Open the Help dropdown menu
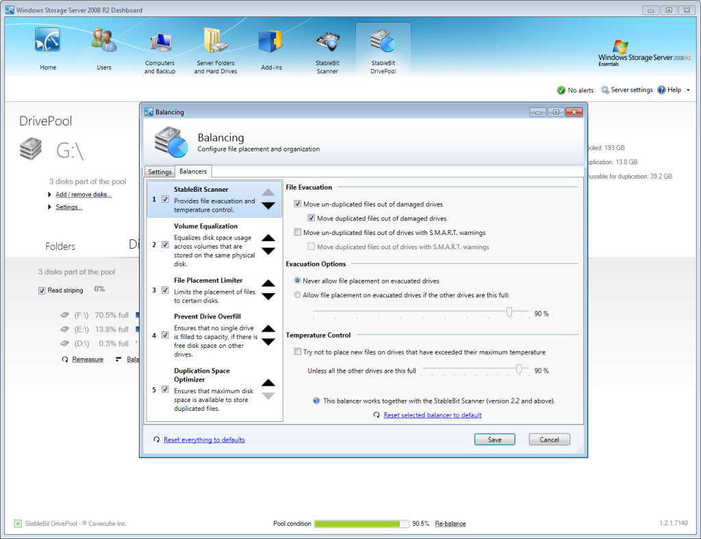Viewport: 701px width, 539px height. (673, 90)
